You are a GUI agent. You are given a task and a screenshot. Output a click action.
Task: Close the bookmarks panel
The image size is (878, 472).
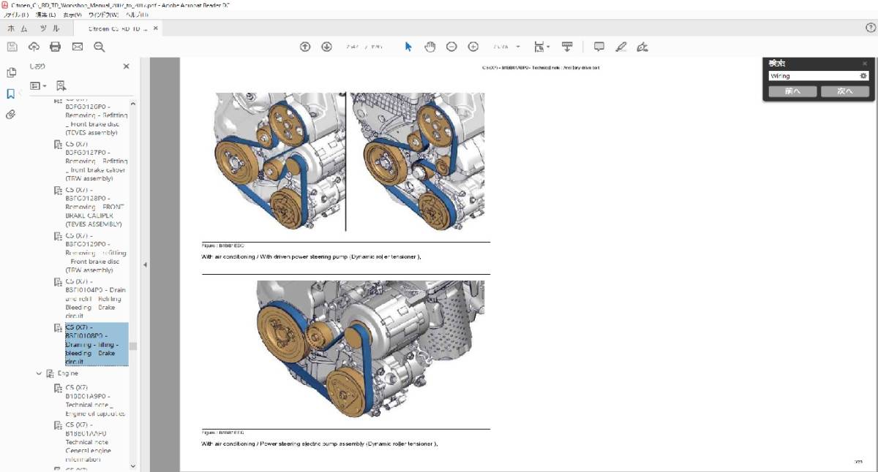pos(126,66)
